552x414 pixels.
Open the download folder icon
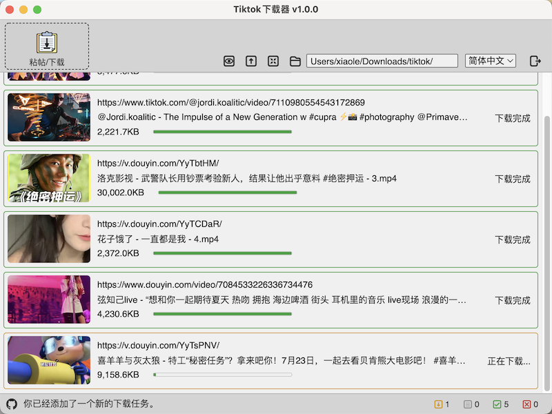click(x=295, y=61)
